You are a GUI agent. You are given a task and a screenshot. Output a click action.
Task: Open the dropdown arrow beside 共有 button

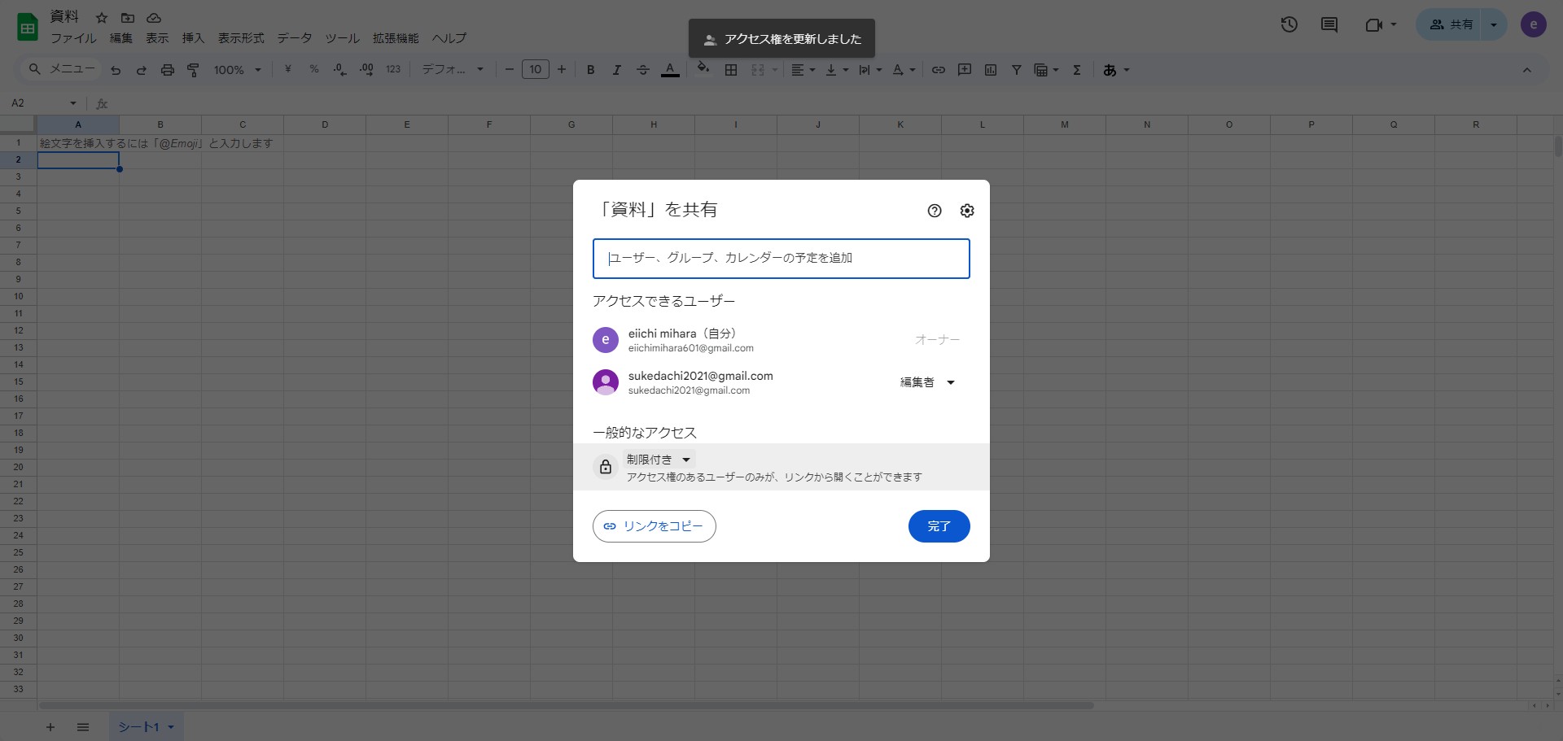click(1494, 24)
